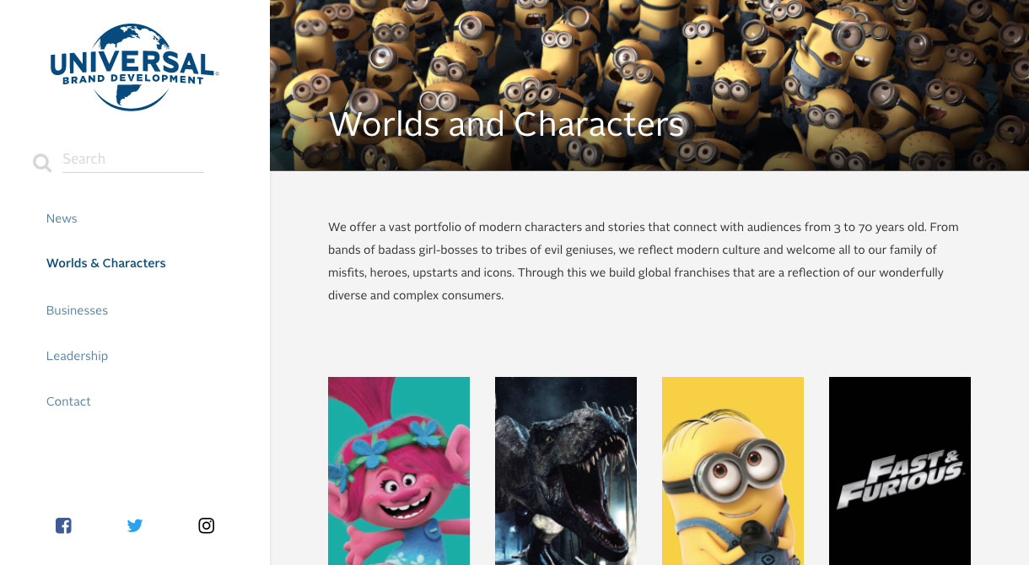Screen dimensions: 1029x565
Task: Go to the News page
Action: (62, 218)
